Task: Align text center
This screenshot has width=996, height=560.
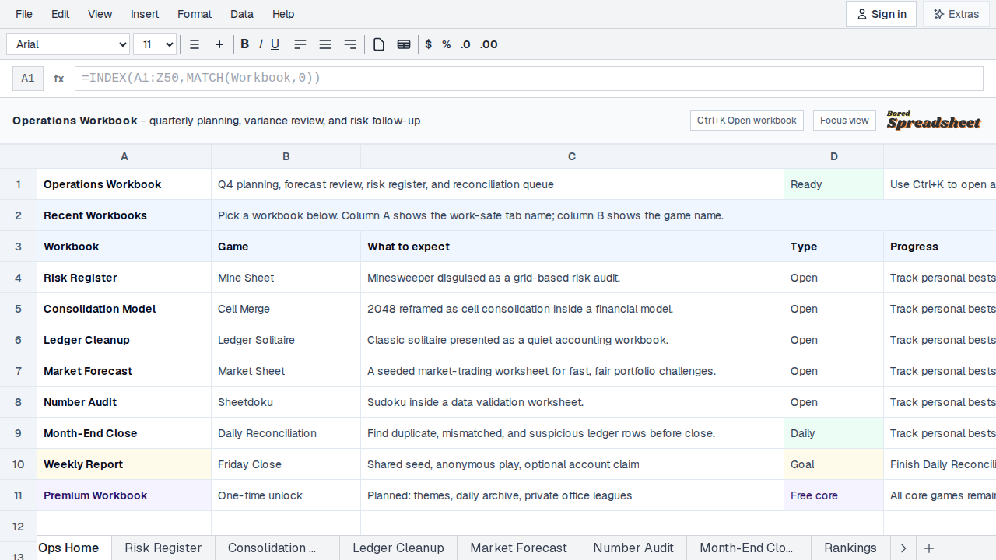Action: coord(325,44)
